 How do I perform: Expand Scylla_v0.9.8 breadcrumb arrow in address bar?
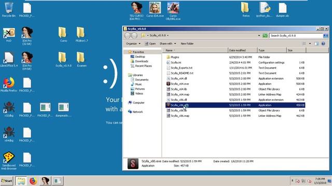click(x=168, y=36)
